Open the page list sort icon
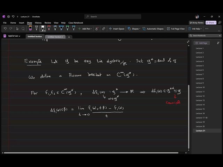The width and height of the screenshot is (223, 167). (x=218, y=43)
